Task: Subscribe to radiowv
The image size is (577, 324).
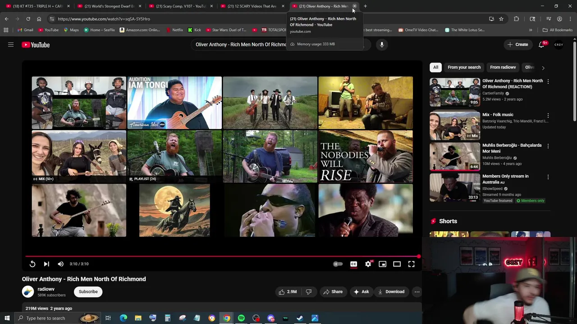Action: (88, 292)
